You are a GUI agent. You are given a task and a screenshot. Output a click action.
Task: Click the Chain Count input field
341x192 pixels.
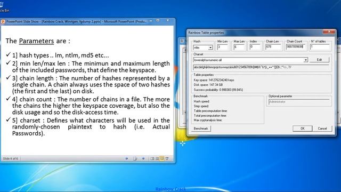[x=296, y=47]
